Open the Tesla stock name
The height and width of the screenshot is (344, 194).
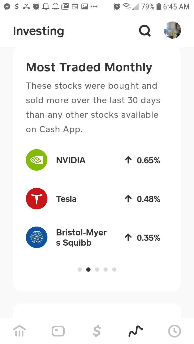[66, 199]
